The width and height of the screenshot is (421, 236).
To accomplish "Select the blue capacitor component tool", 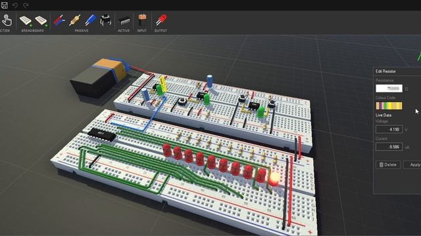I will [x=90, y=20].
